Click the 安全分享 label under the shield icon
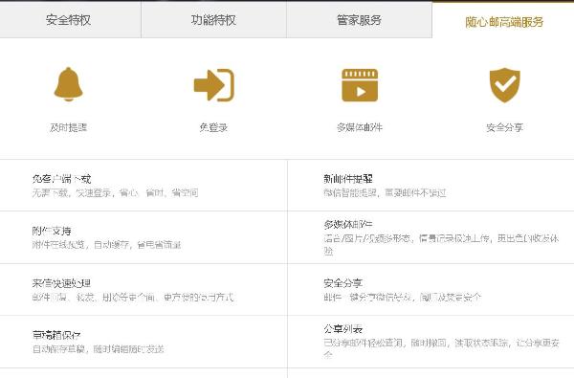 pyautogui.click(x=504, y=127)
